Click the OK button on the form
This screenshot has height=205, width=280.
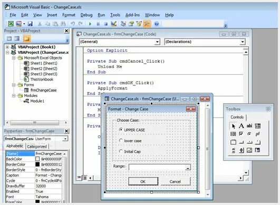click(143, 181)
